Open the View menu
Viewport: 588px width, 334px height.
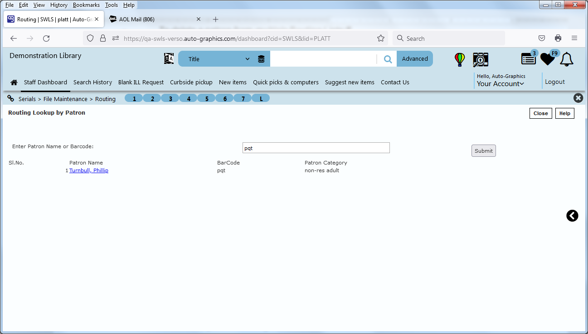pos(39,5)
